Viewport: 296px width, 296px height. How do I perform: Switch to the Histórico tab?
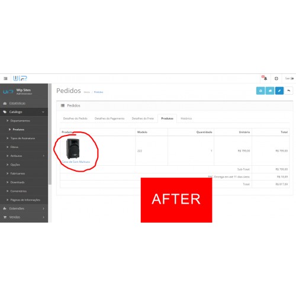pos(186,118)
